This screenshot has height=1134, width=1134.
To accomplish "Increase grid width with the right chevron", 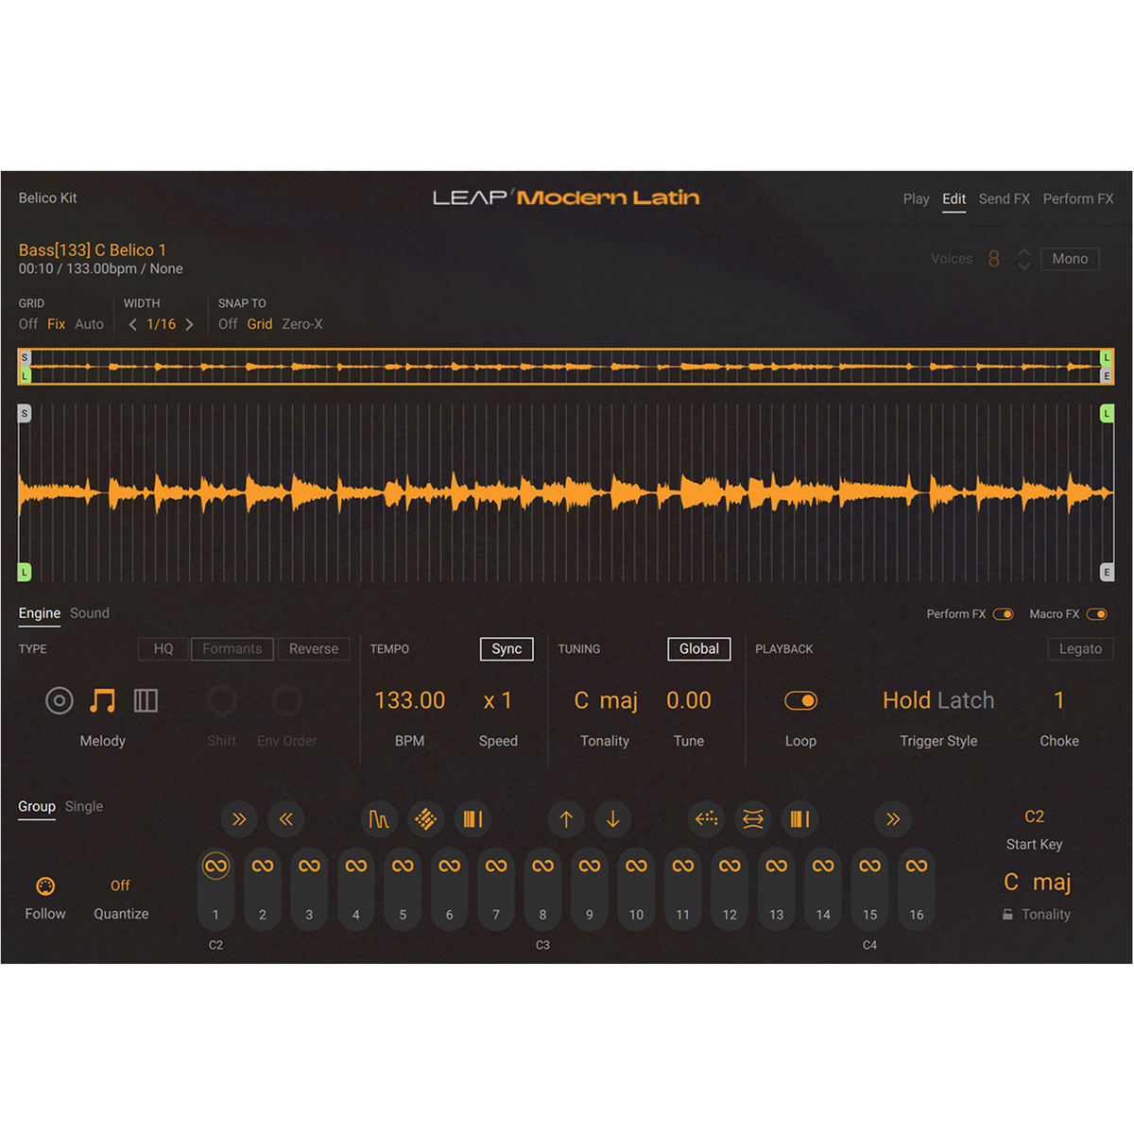I will point(190,324).
